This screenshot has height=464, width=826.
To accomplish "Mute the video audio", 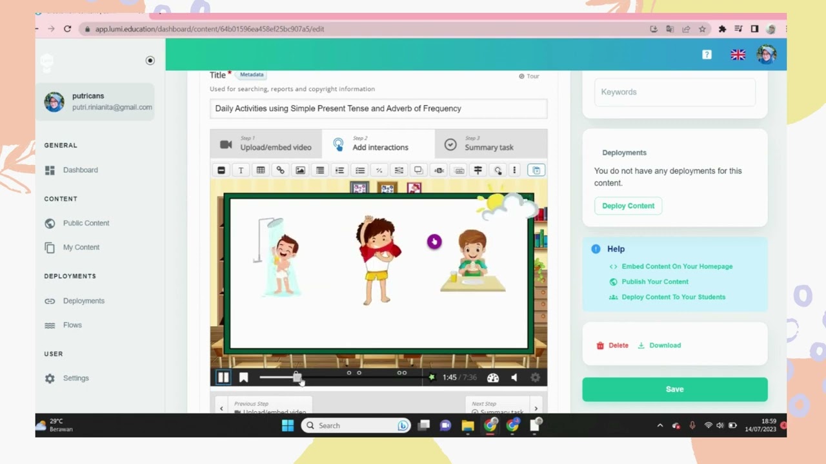I will point(514,378).
